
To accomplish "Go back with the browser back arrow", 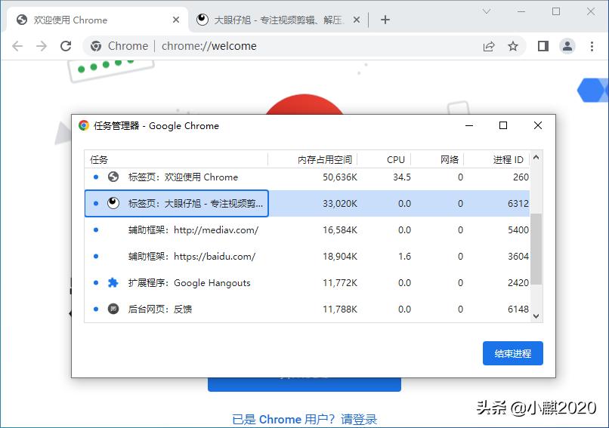I will tap(17, 46).
